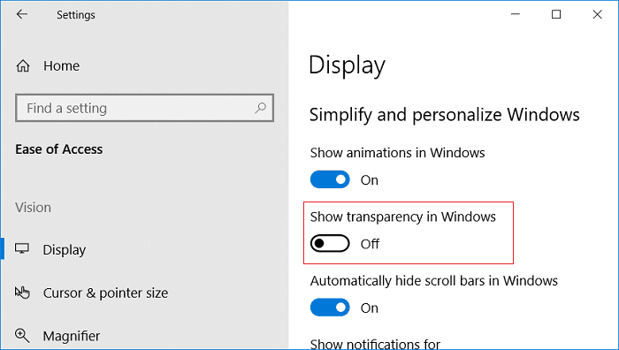Click the back arrow icon

click(x=22, y=15)
